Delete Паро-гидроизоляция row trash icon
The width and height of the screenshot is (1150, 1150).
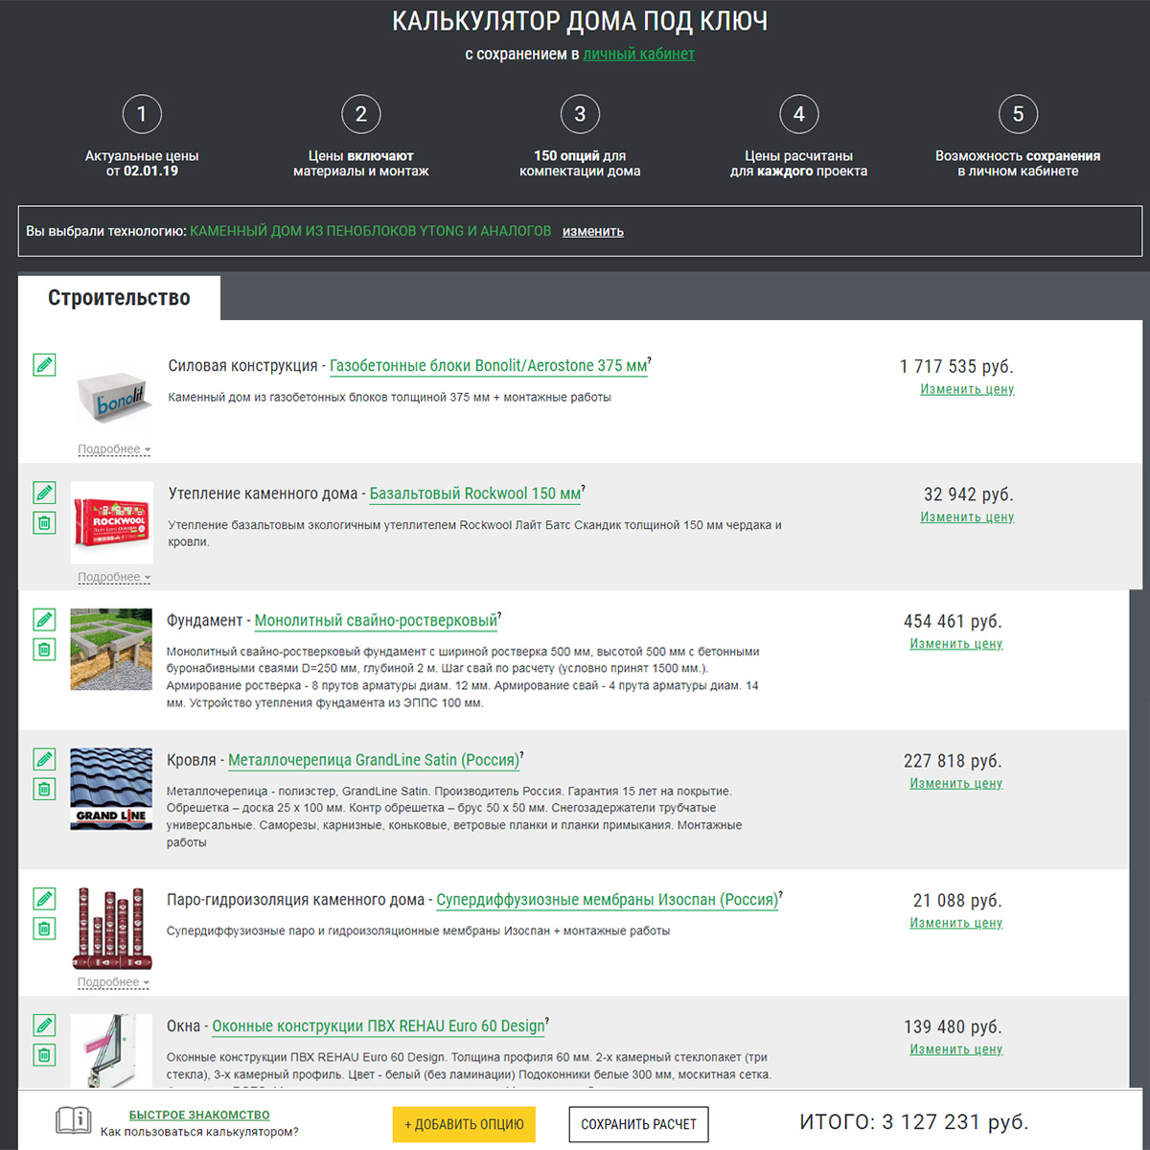point(44,929)
